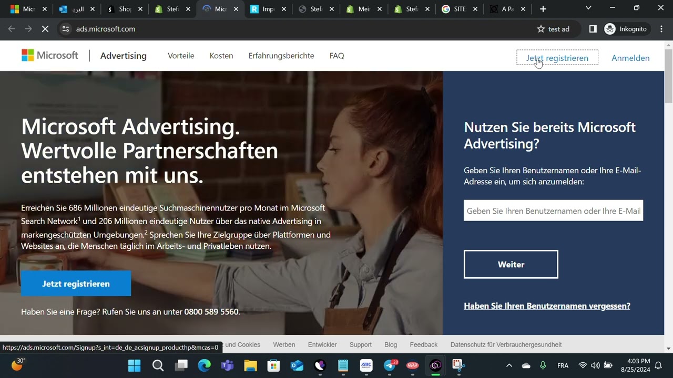The width and height of the screenshot is (673, 378).
Task: Open the Kosten menu item
Action: pos(221,56)
